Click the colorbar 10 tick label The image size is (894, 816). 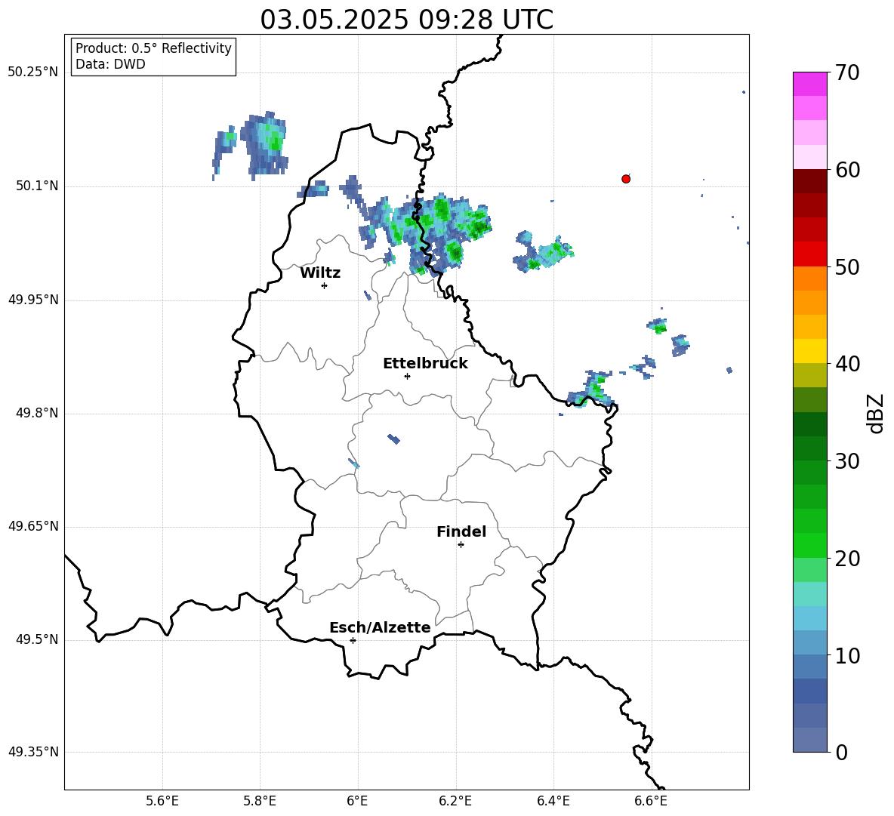(x=847, y=655)
